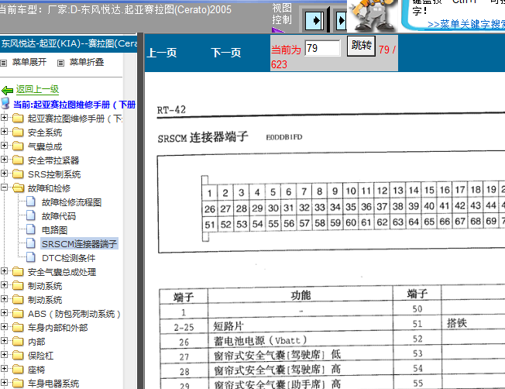Go to next page with 下一页

point(225,53)
